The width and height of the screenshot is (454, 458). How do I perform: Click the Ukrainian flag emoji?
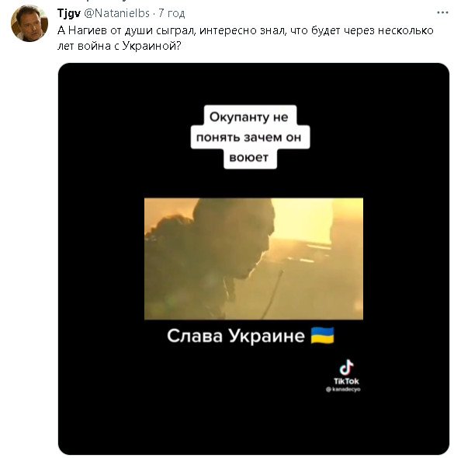click(x=323, y=336)
